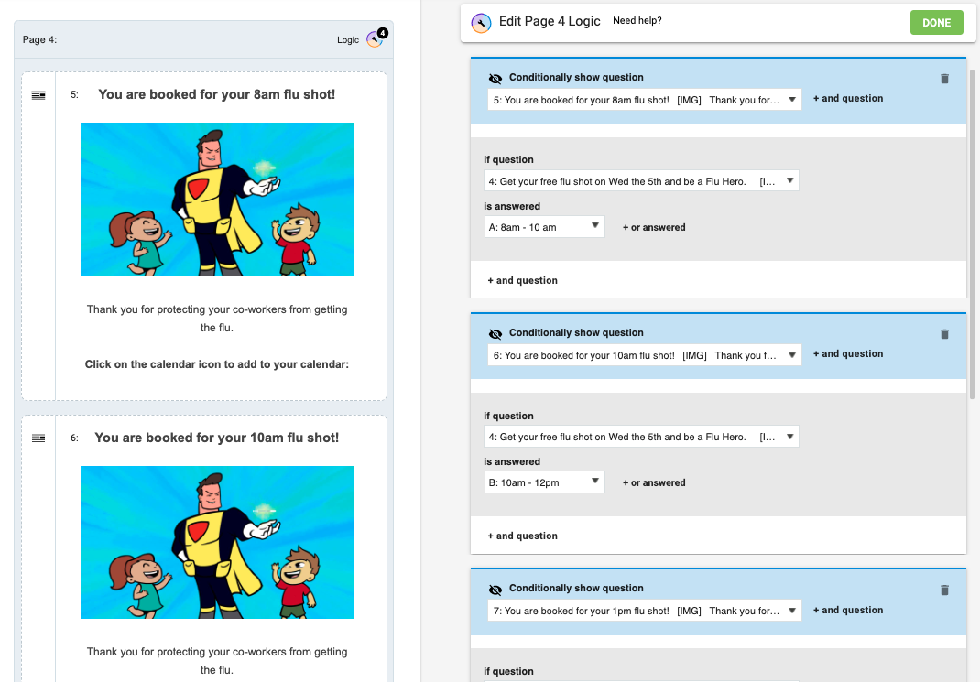This screenshot has height=682, width=980.
Task: Click the 'Page 4:' label
Action: 39,40
